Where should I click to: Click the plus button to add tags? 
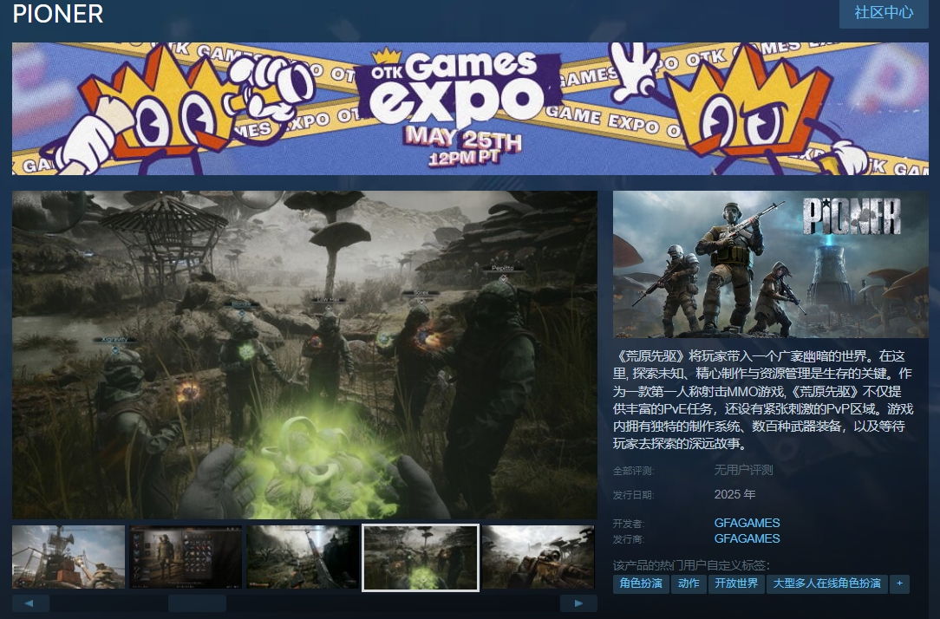point(899,583)
